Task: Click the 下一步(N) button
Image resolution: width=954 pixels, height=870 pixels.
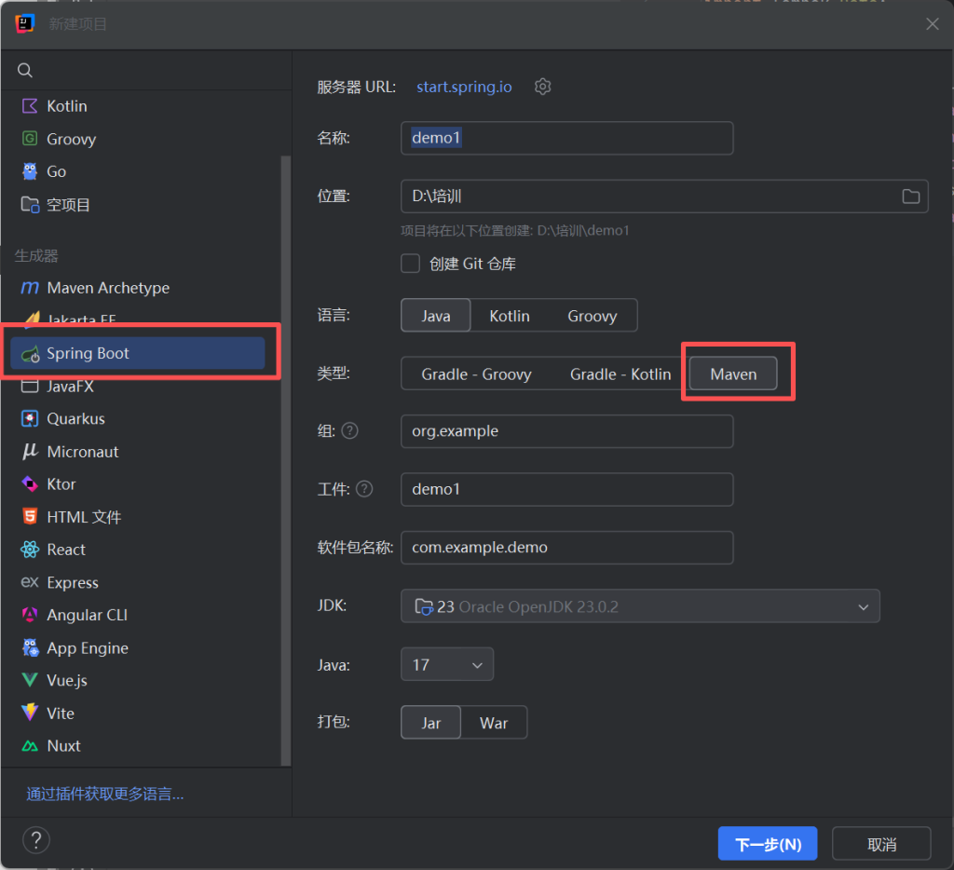Action: pos(767,844)
